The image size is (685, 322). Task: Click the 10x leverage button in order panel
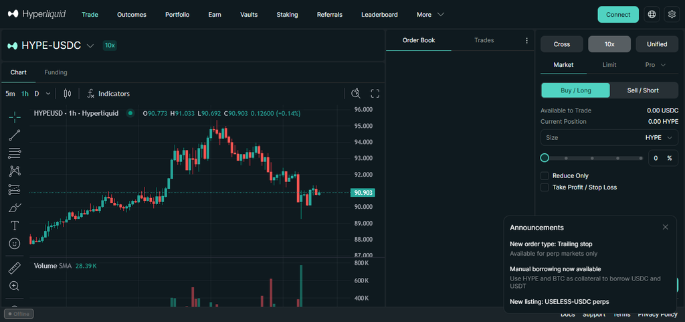pyautogui.click(x=609, y=44)
